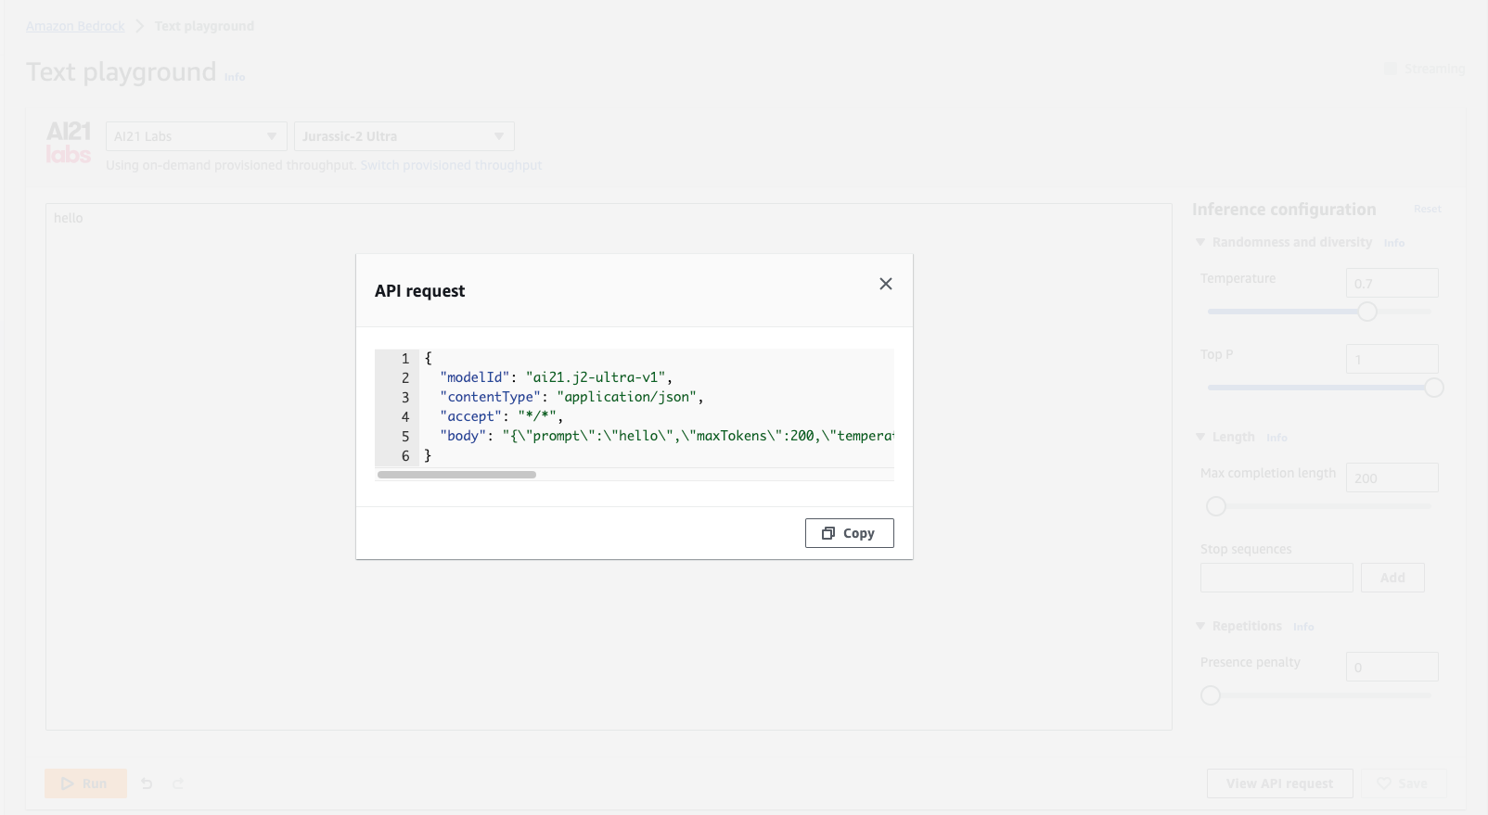
Task: Click the Top P slider handle
Action: [x=1434, y=388]
